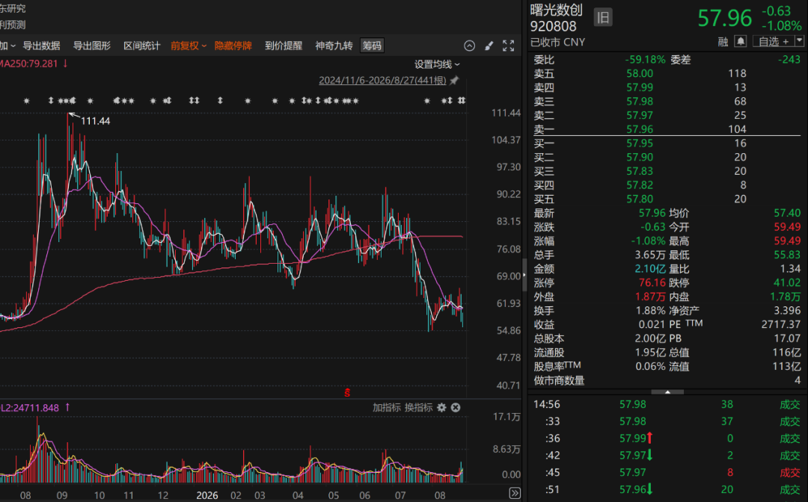Image resolution: width=808 pixels, height=502 pixels.
Task: Open volume indicator settings gear
Action: point(441,407)
